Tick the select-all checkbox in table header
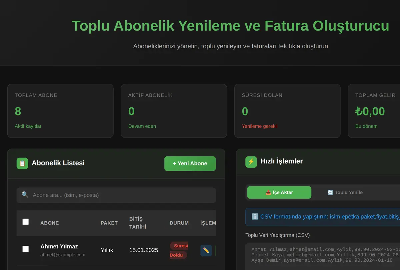 coord(26,222)
